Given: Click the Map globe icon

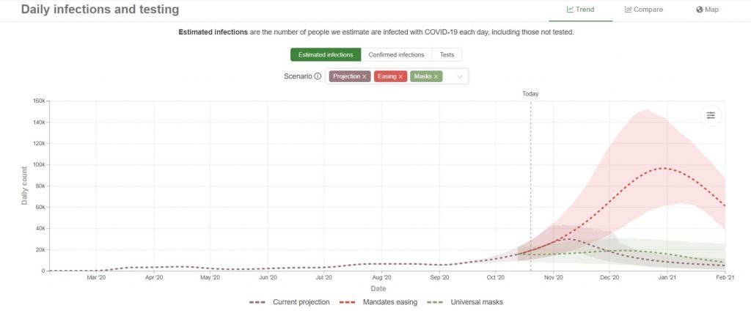Looking at the screenshot, I should pos(699,9).
